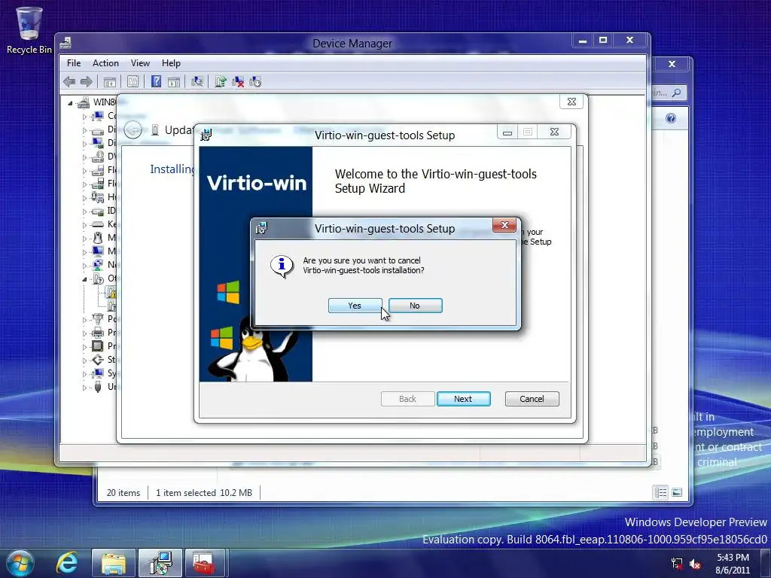The width and height of the screenshot is (771, 578).
Task: Click the blue help icon in Explorer window
Action: pyautogui.click(x=671, y=118)
